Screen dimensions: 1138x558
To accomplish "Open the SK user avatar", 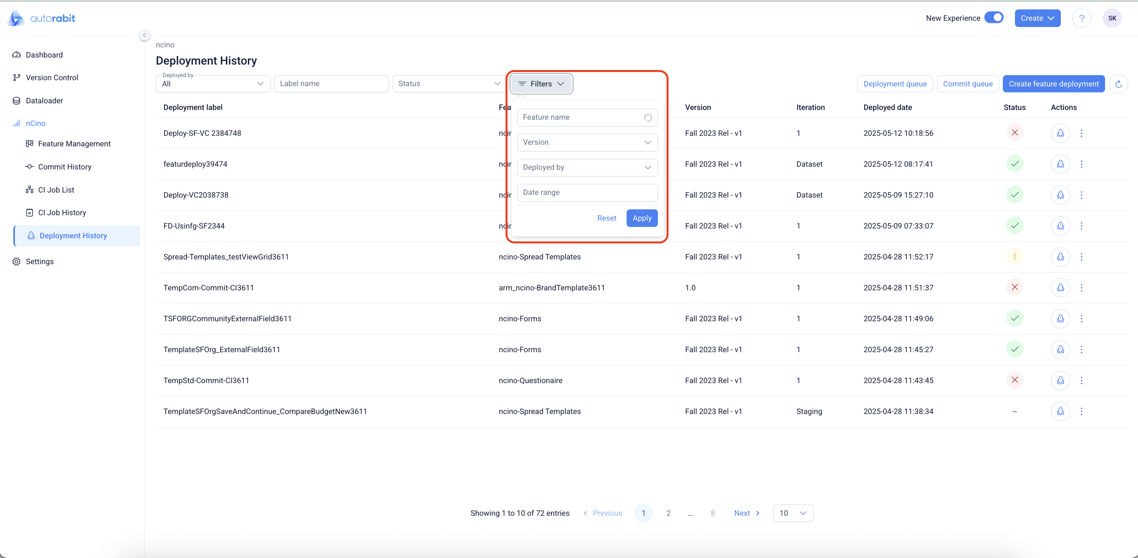I will click(1112, 18).
